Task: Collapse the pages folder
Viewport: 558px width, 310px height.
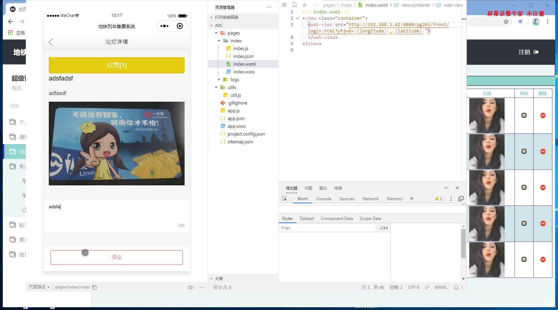Action: pos(216,33)
